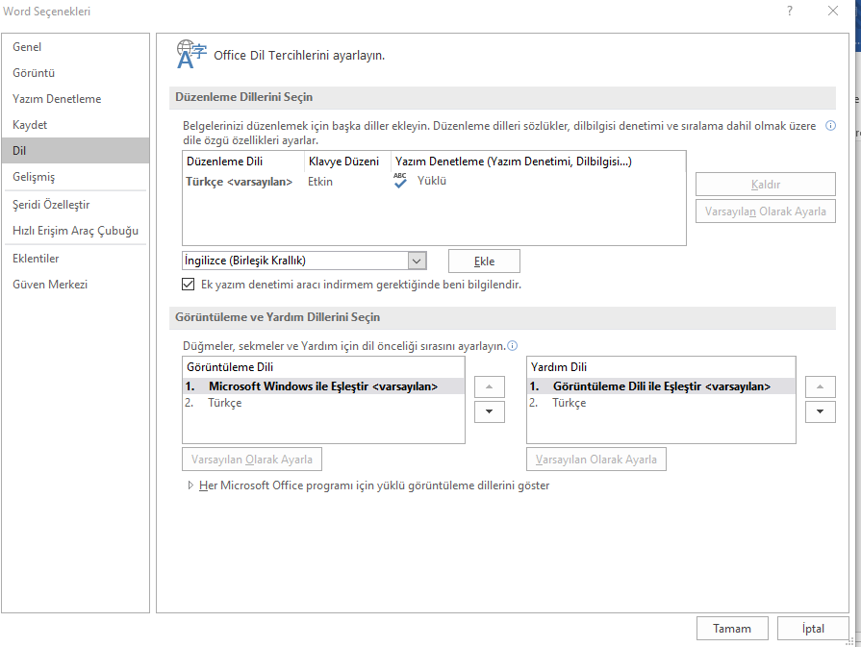861x647 pixels.
Task: Cancel the dialog with İptal
Action: pos(813,629)
